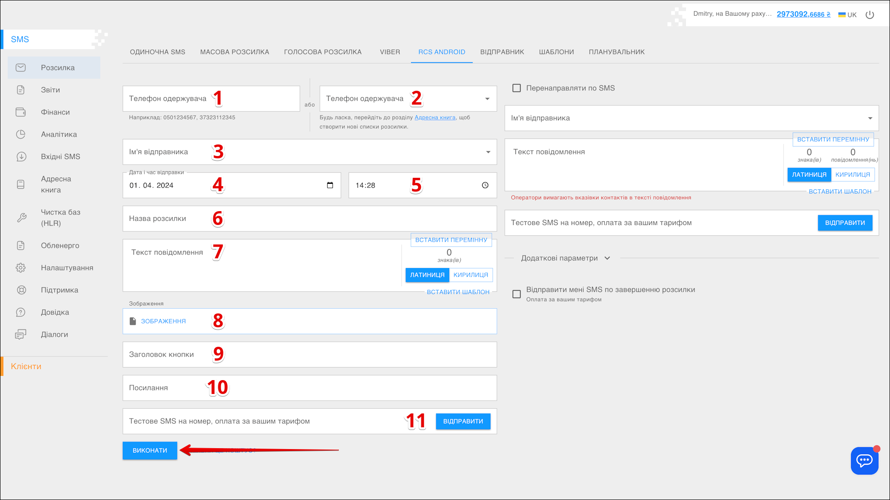This screenshot has height=500, width=890.
Task: Open Налаштування gear icon in sidebar
Action: click(21, 268)
